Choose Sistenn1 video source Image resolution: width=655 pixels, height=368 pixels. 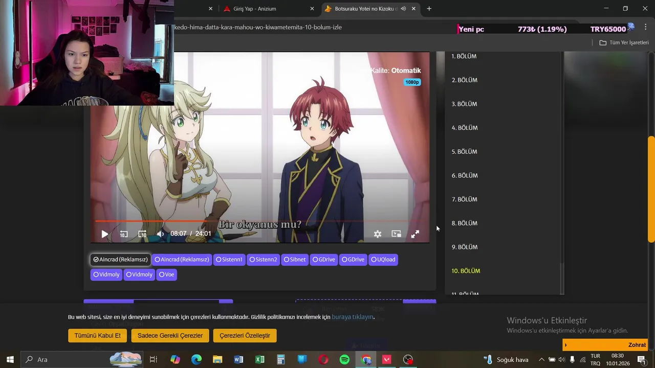(229, 260)
